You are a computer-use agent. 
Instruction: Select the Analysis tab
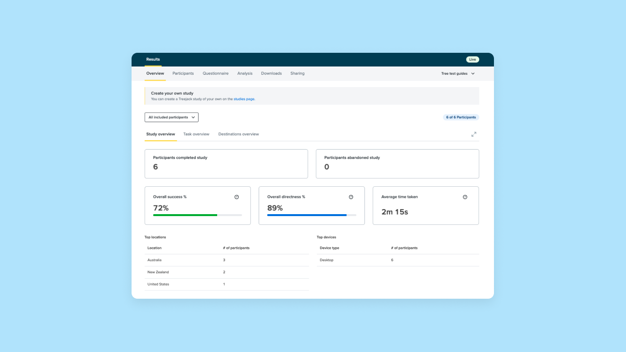point(245,73)
